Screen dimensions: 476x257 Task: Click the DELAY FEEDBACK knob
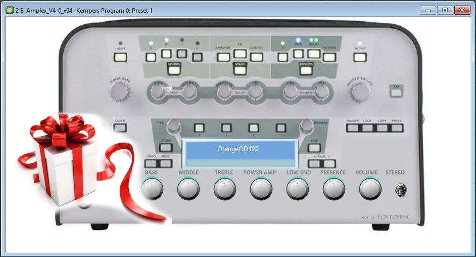pyautogui.click(x=224, y=92)
